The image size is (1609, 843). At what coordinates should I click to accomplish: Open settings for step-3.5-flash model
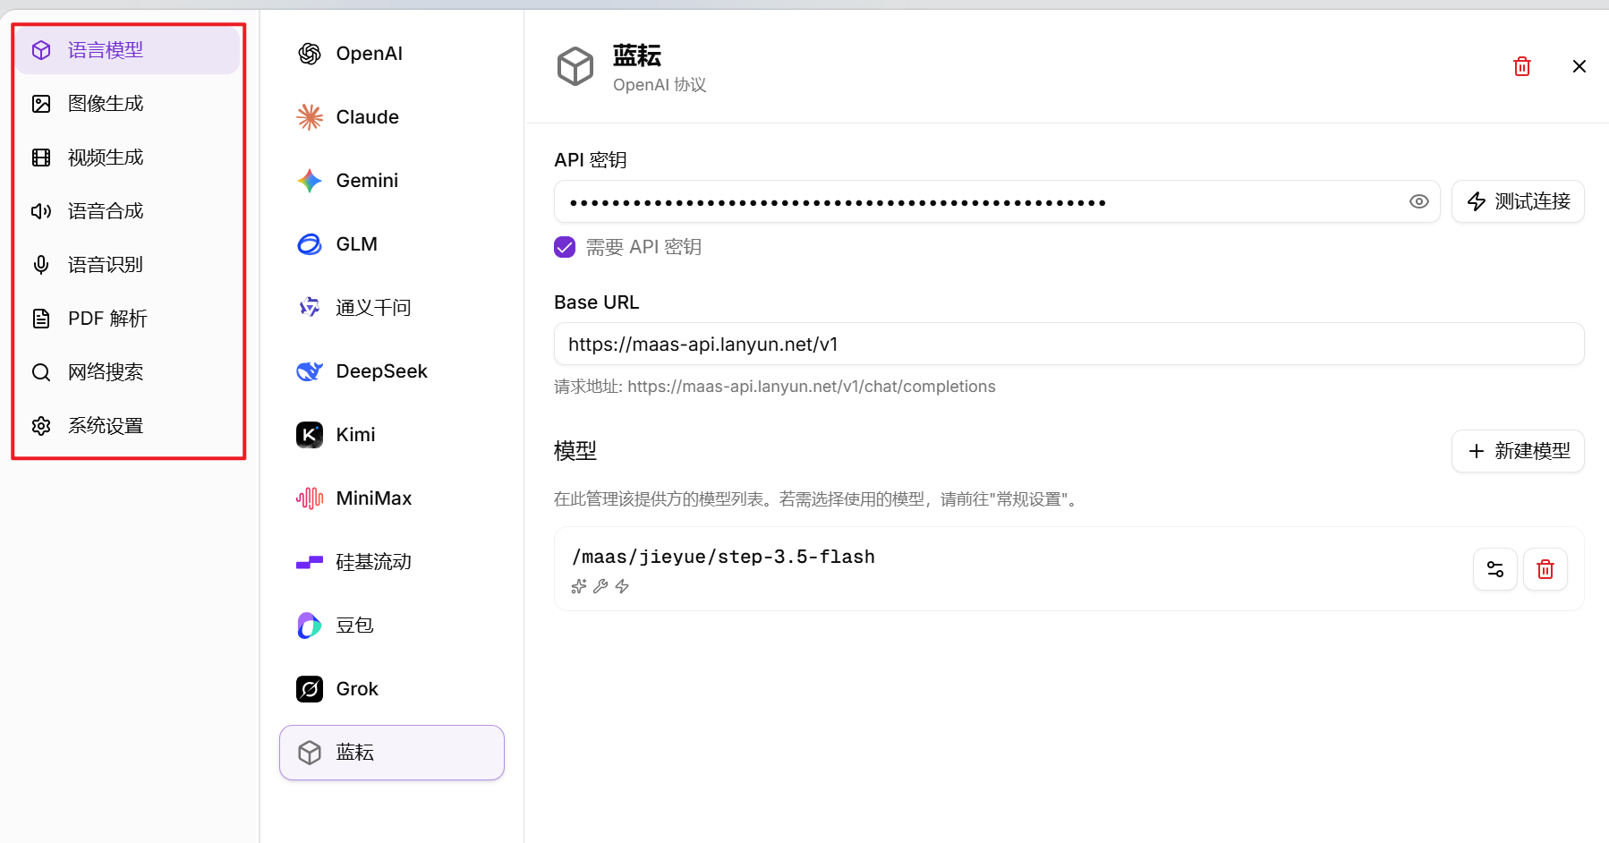(x=1494, y=568)
